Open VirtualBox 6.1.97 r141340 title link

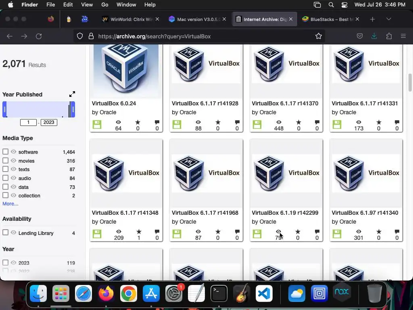point(365,213)
